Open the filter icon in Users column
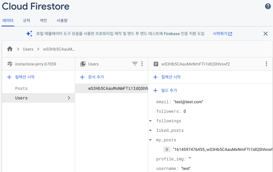The image size is (273, 172). [135, 64]
